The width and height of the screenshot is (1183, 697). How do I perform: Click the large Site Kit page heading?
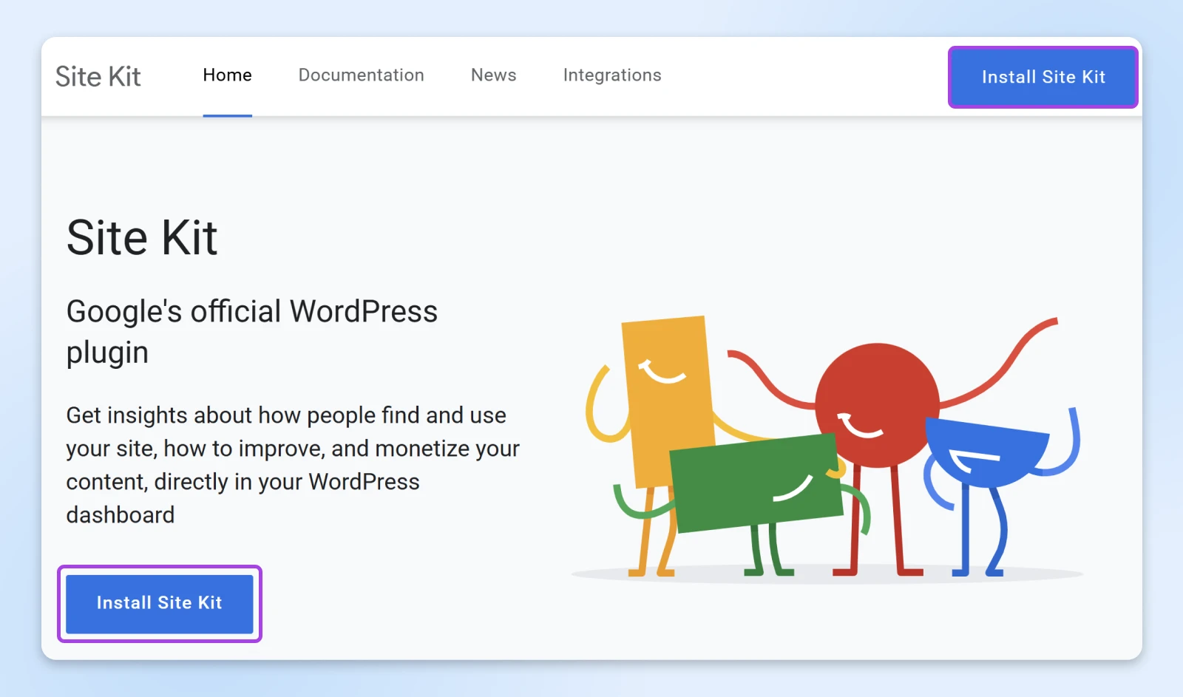tap(142, 238)
